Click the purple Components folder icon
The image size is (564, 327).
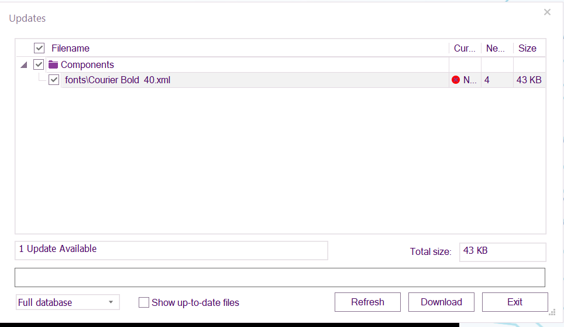pyautogui.click(x=53, y=65)
